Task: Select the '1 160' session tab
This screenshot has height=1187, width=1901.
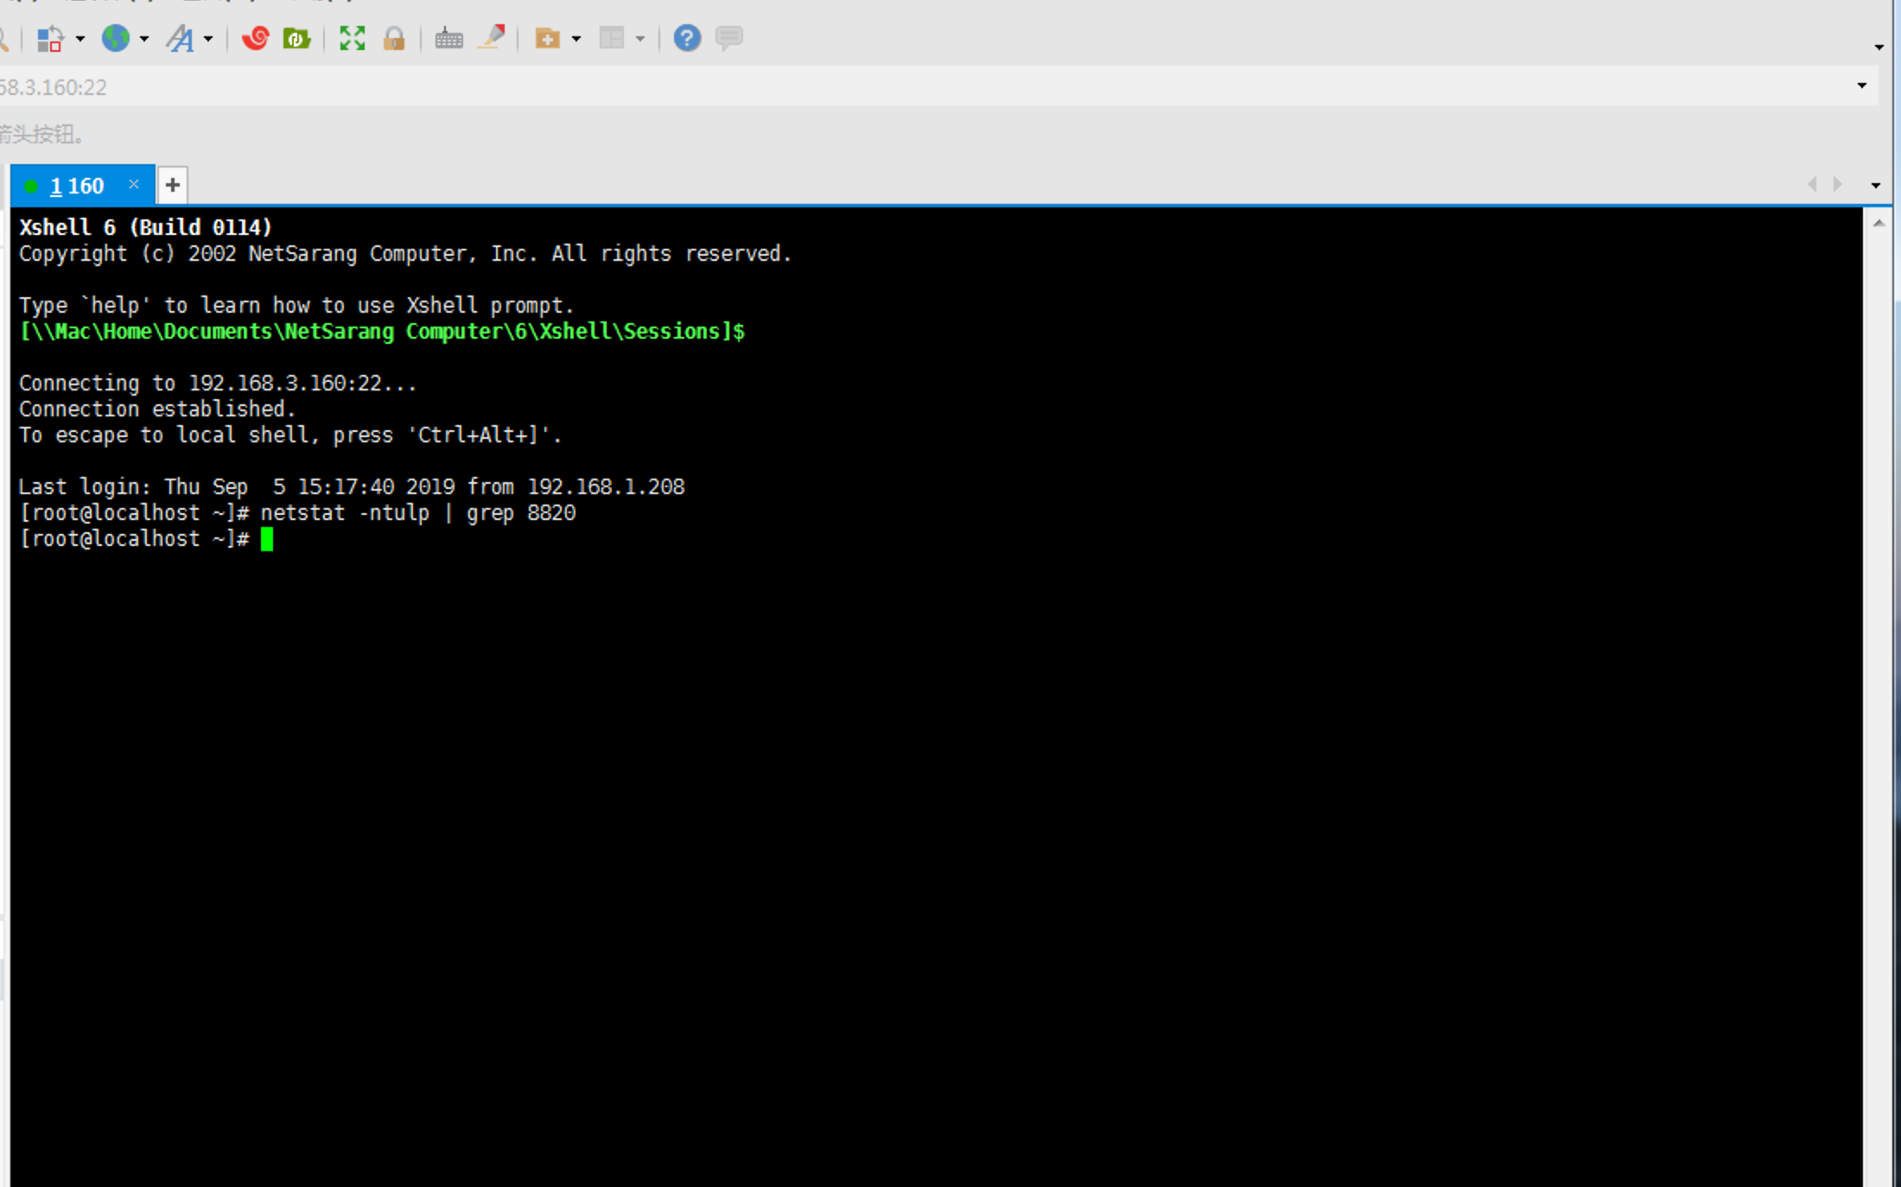Action: (x=76, y=186)
